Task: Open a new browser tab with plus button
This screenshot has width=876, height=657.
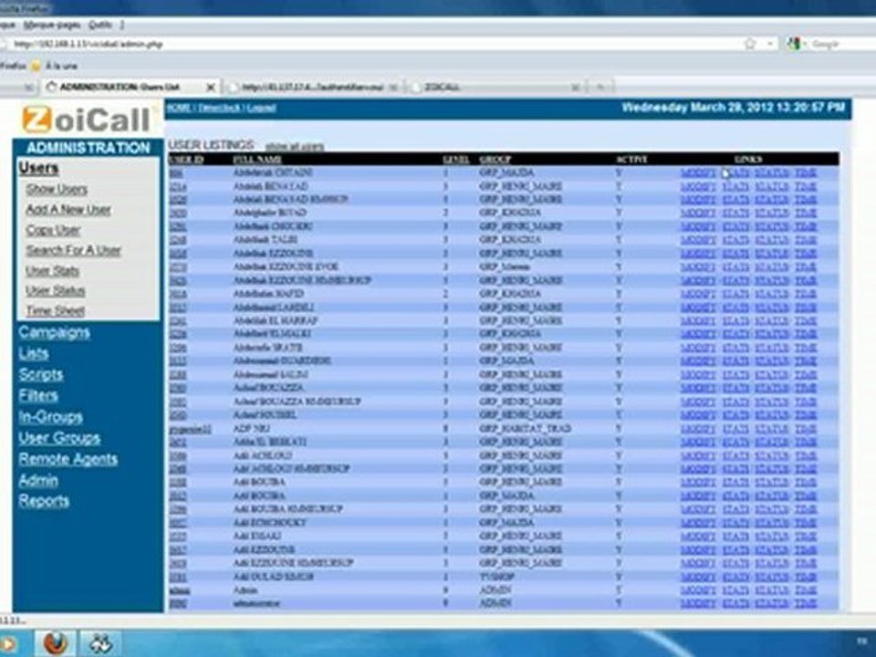Action: point(601,88)
